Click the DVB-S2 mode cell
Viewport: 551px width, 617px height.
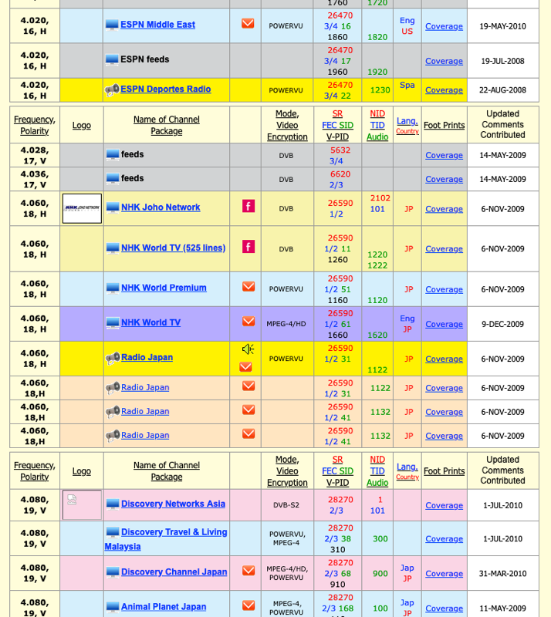click(286, 505)
